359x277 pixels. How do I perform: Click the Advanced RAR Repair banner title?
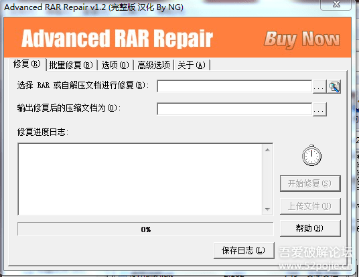pos(117,38)
